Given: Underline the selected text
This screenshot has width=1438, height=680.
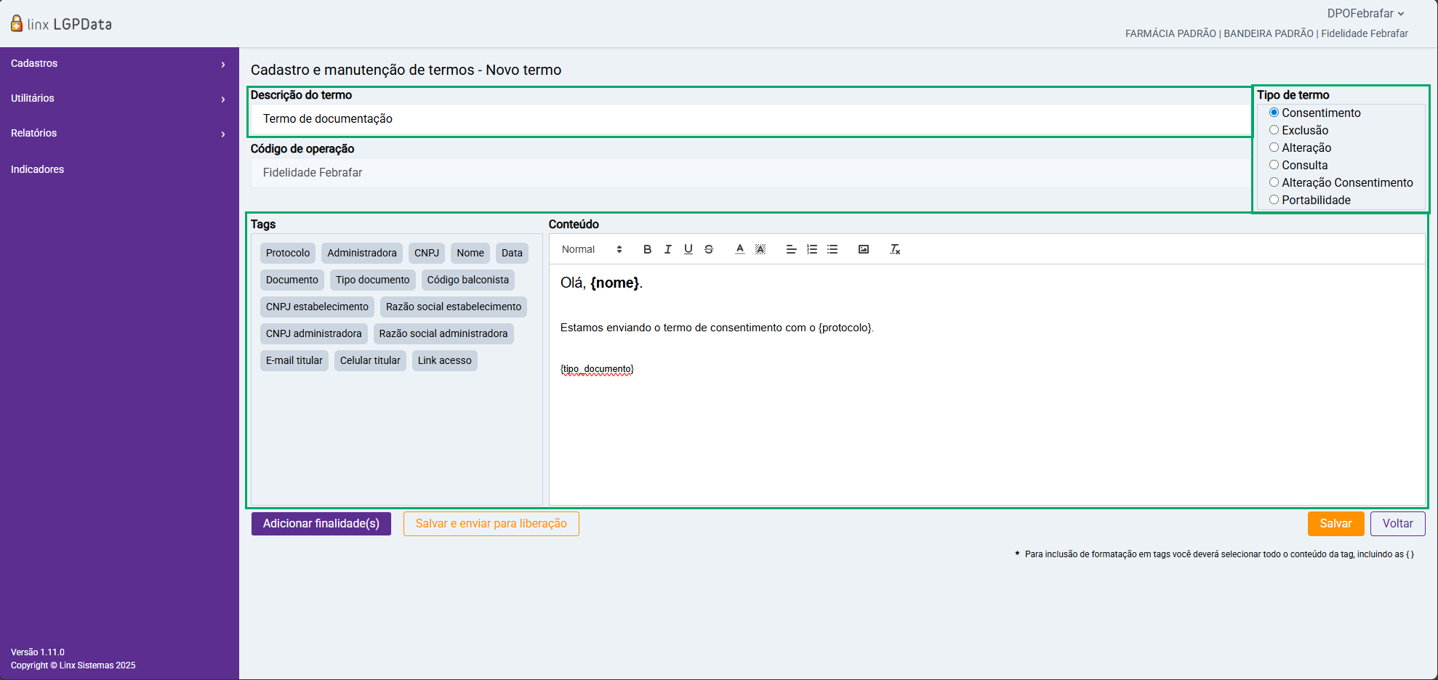Looking at the screenshot, I should pos(688,249).
